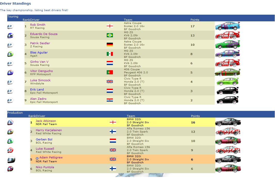The image size is (275, 178).
Task: Click AgaX team name
Action: click(34, 56)
